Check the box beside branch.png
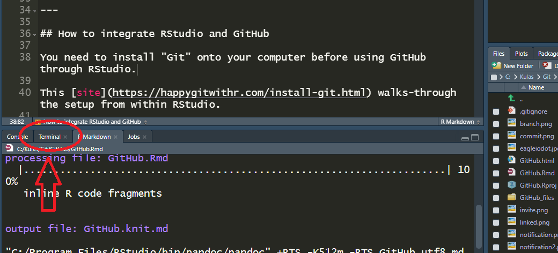 [x=496, y=124]
